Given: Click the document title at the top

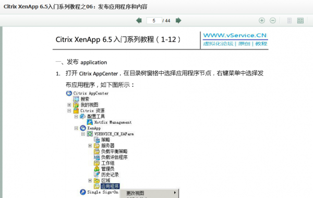Looking at the screenshot, I should point(76,7).
